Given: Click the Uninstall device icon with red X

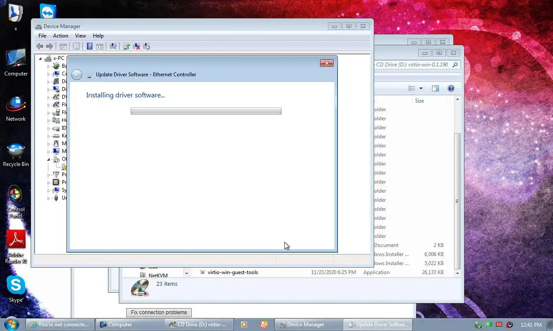Looking at the screenshot, I should pos(137,47).
